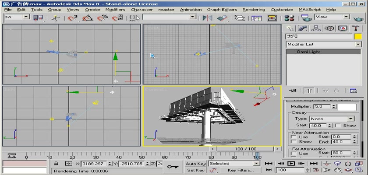Check the Decay Show checkbox

(x=337, y=126)
